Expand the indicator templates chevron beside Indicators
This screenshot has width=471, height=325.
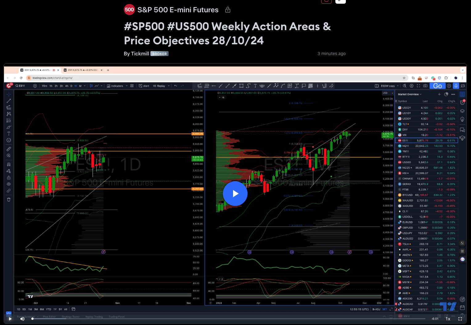[127, 86]
